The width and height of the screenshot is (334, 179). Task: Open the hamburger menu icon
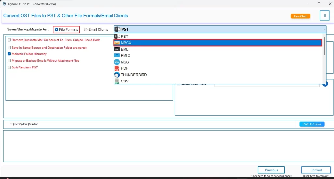325,16
